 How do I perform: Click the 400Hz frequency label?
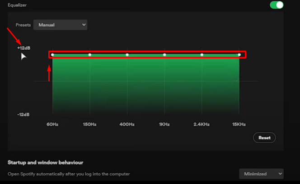127,124
